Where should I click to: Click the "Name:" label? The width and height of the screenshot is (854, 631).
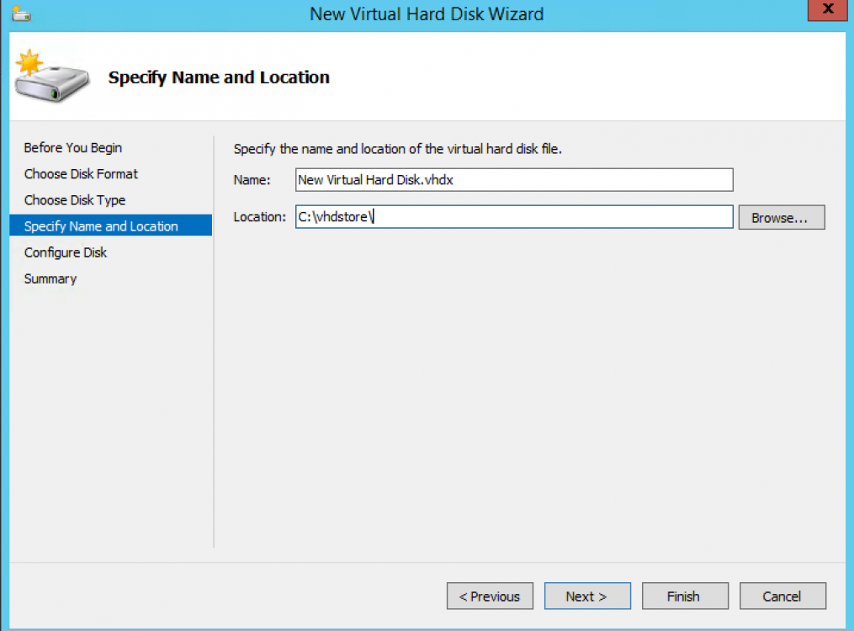pyautogui.click(x=252, y=180)
